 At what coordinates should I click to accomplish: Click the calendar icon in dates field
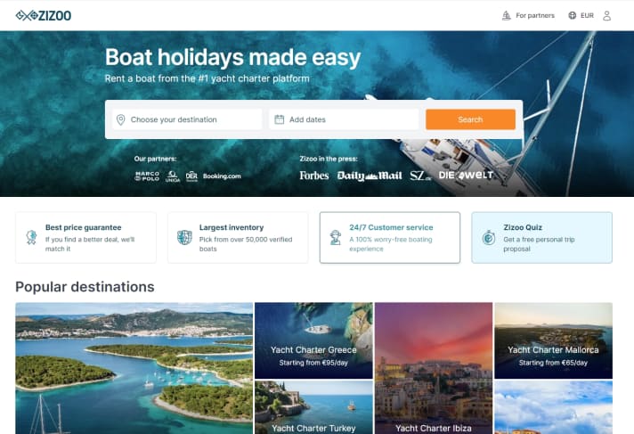[279, 119]
